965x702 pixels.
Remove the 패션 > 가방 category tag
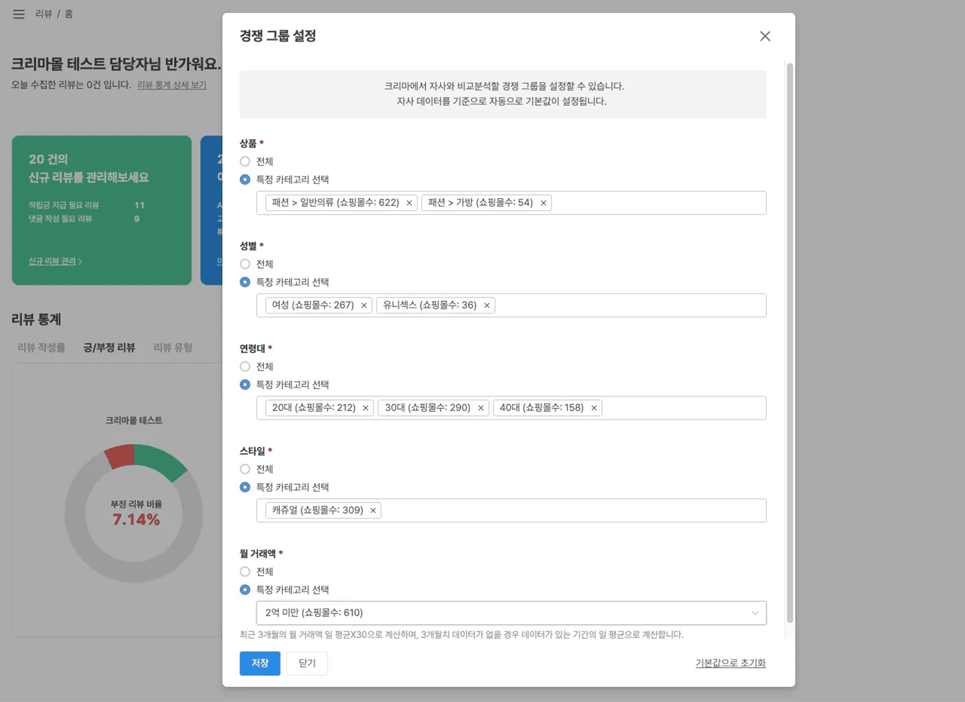point(543,203)
